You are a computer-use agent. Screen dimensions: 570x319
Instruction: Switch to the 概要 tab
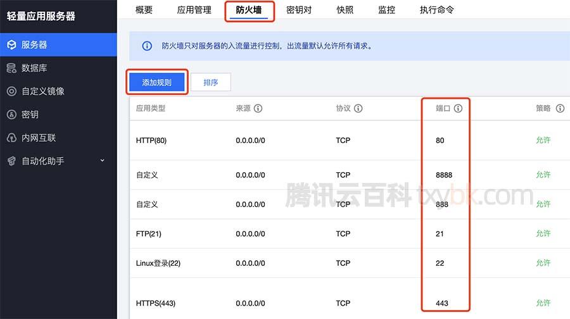point(144,9)
